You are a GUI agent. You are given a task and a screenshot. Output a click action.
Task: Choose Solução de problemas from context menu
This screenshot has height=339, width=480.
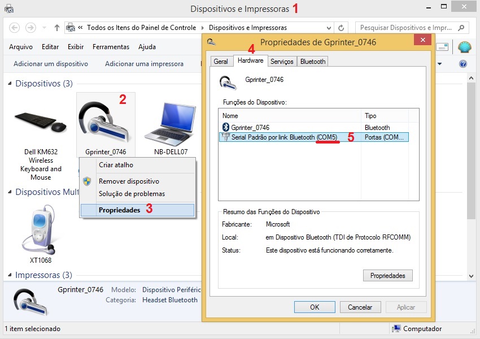(137, 194)
